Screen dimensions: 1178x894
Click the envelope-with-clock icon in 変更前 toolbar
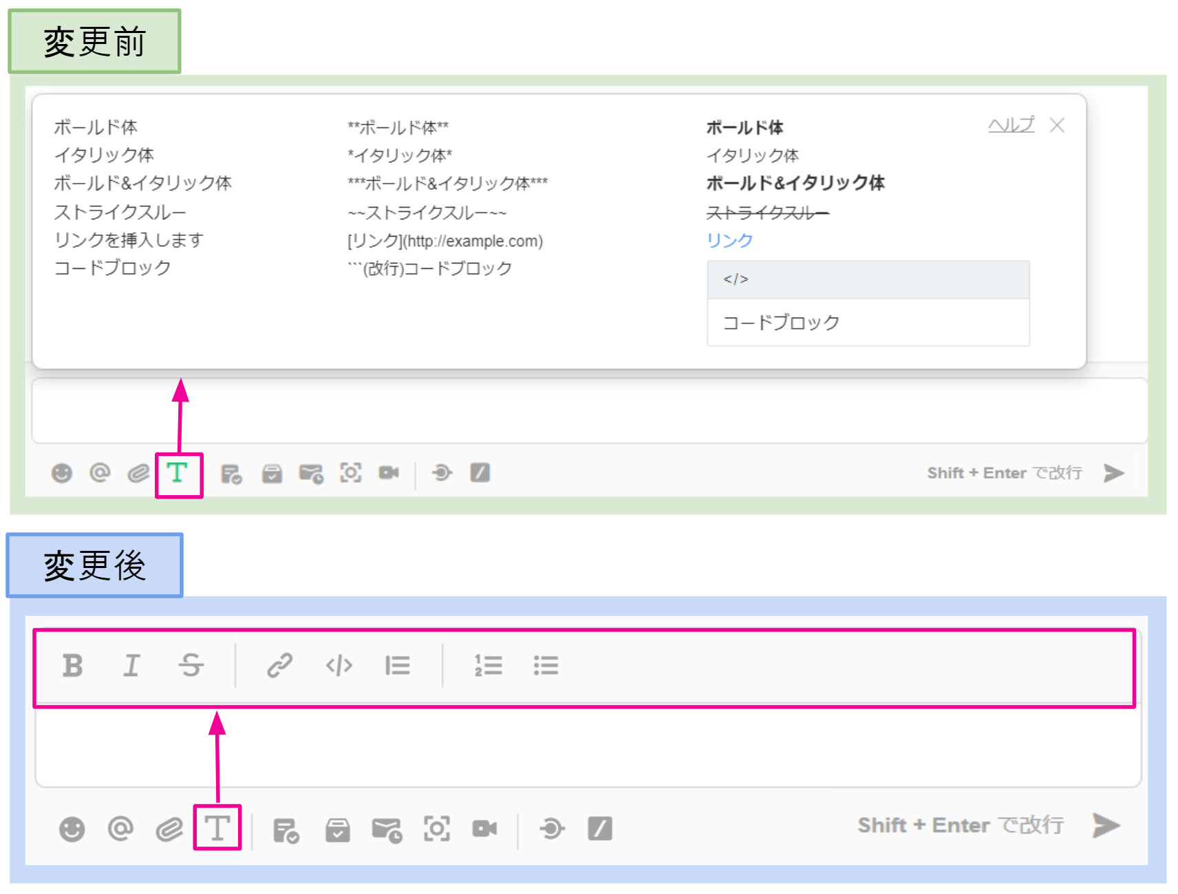click(x=311, y=474)
